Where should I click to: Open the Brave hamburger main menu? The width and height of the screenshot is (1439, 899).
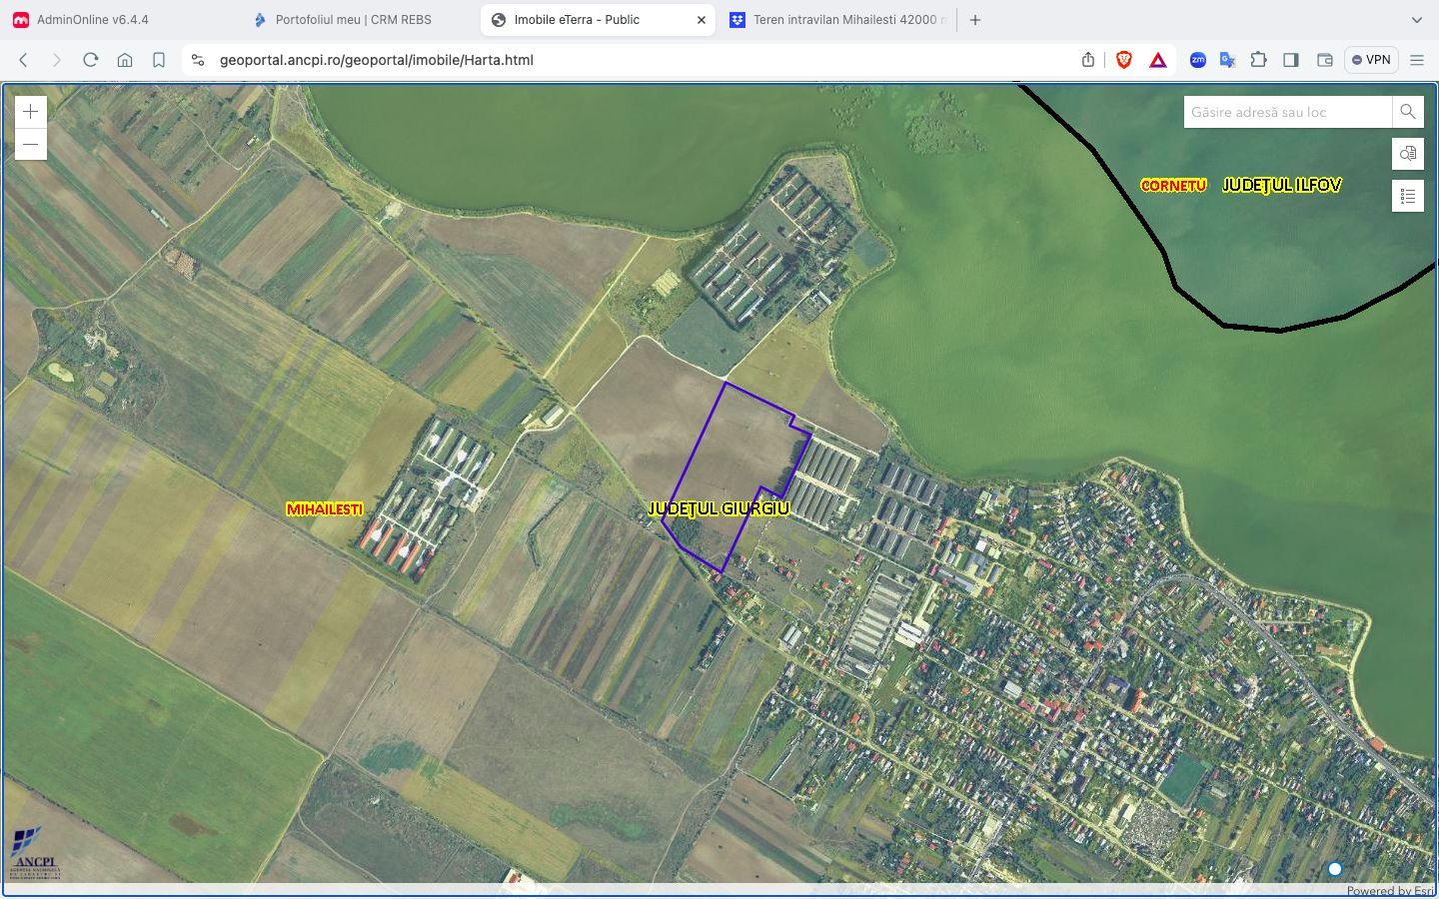[x=1416, y=60]
